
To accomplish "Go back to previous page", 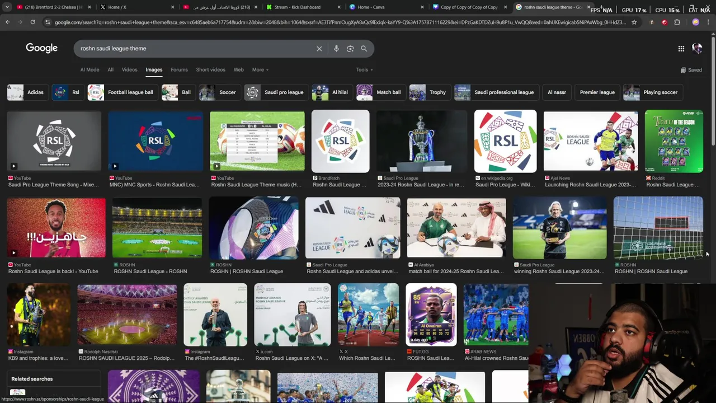I will 7,22.
